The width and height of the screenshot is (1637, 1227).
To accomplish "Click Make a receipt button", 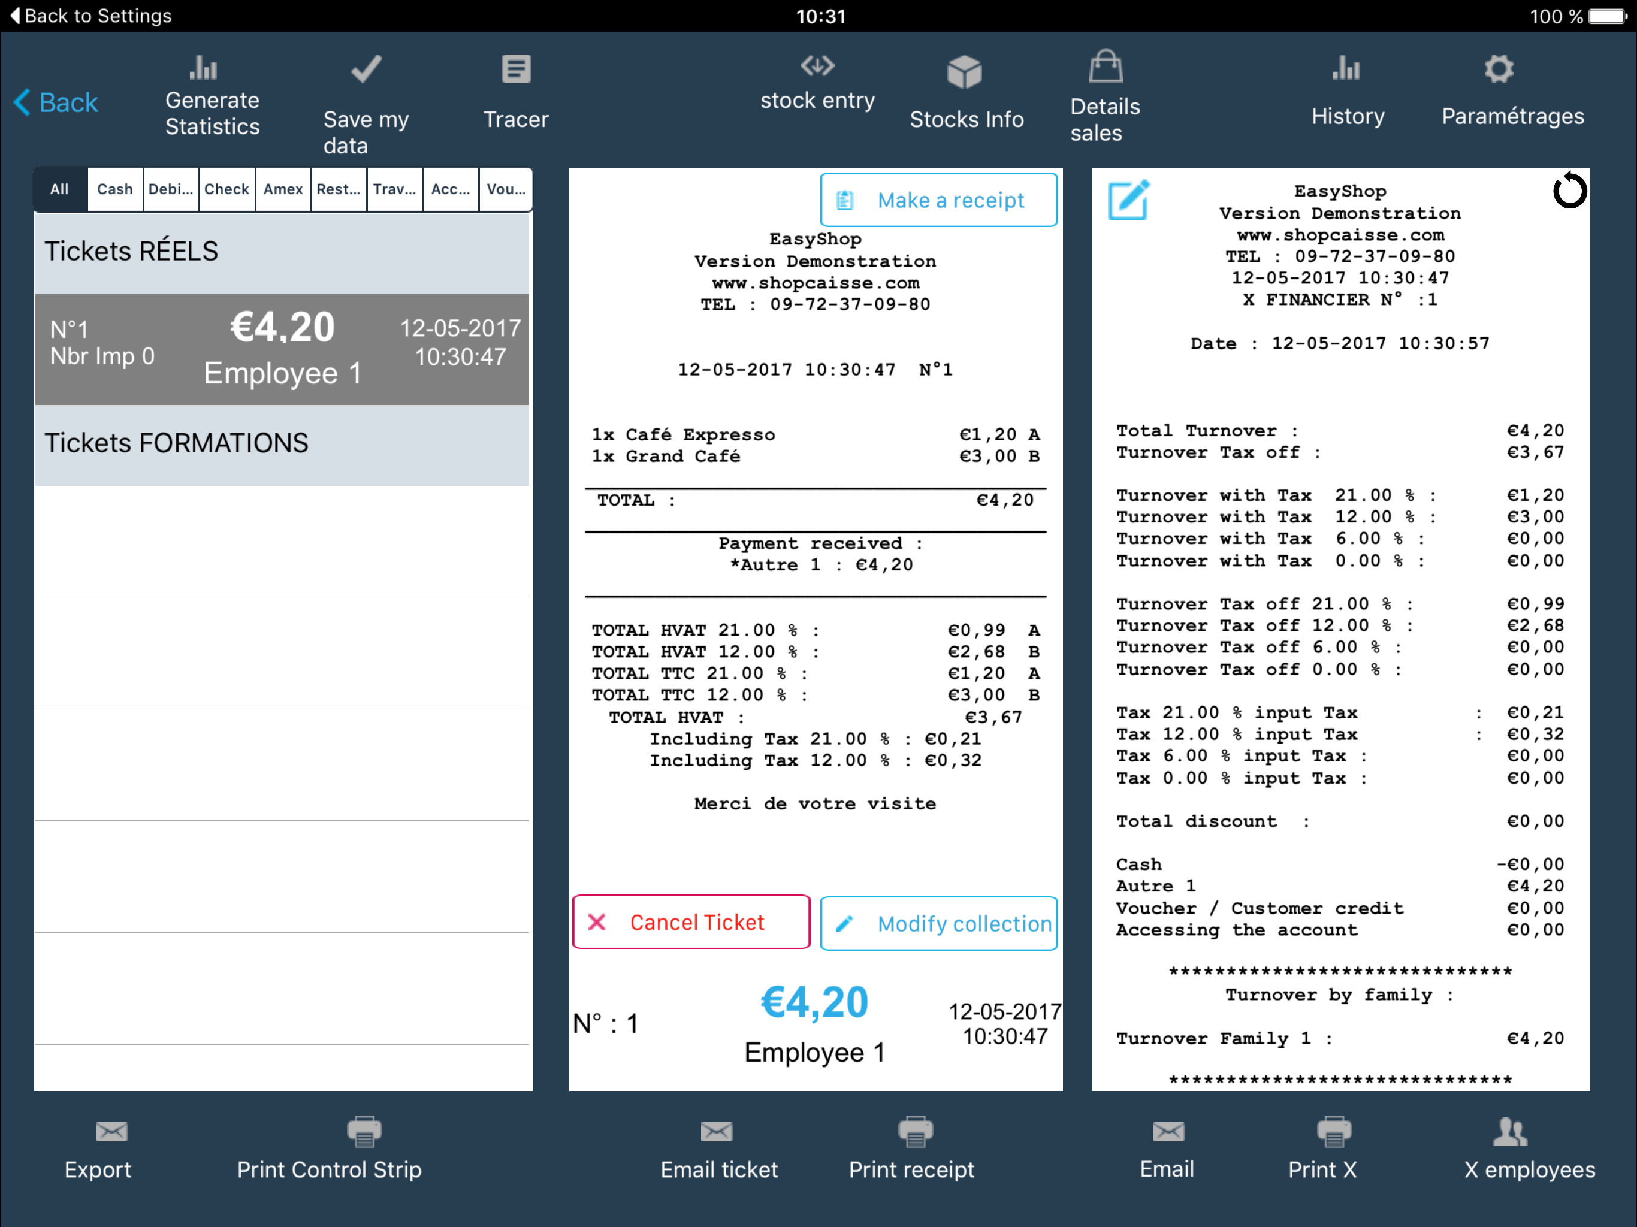I will [x=938, y=200].
